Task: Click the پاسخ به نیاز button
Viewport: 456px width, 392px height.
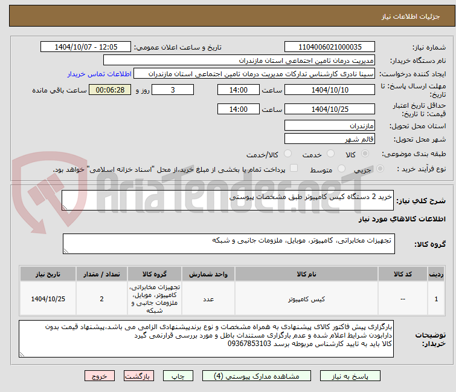Action: coord(350,376)
